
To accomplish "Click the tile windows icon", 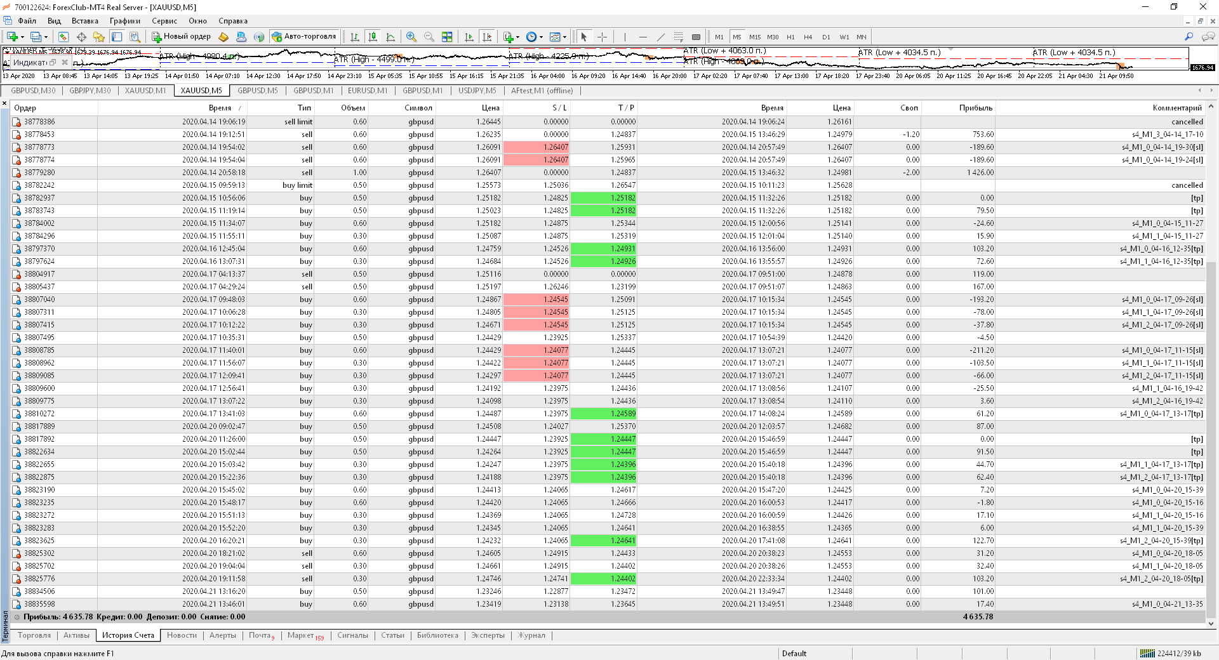I will click(x=447, y=37).
